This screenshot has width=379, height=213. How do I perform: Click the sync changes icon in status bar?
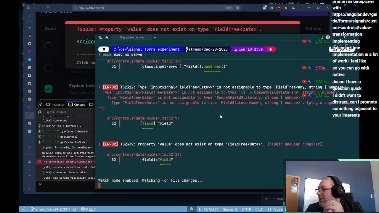(75, 209)
